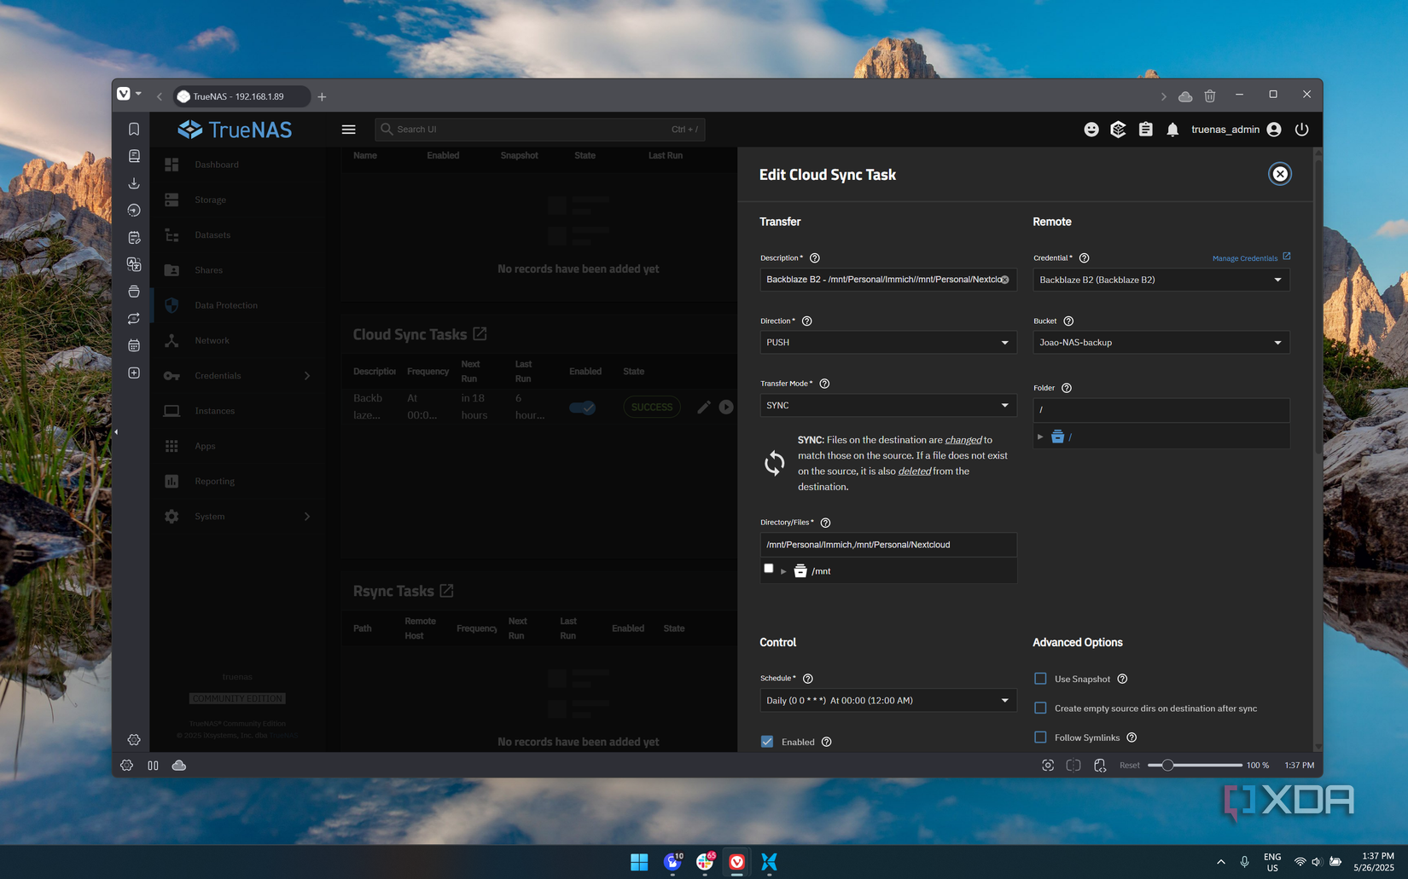Click the browser zoom slider
The height and width of the screenshot is (879, 1408).
click(x=1195, y=766)
